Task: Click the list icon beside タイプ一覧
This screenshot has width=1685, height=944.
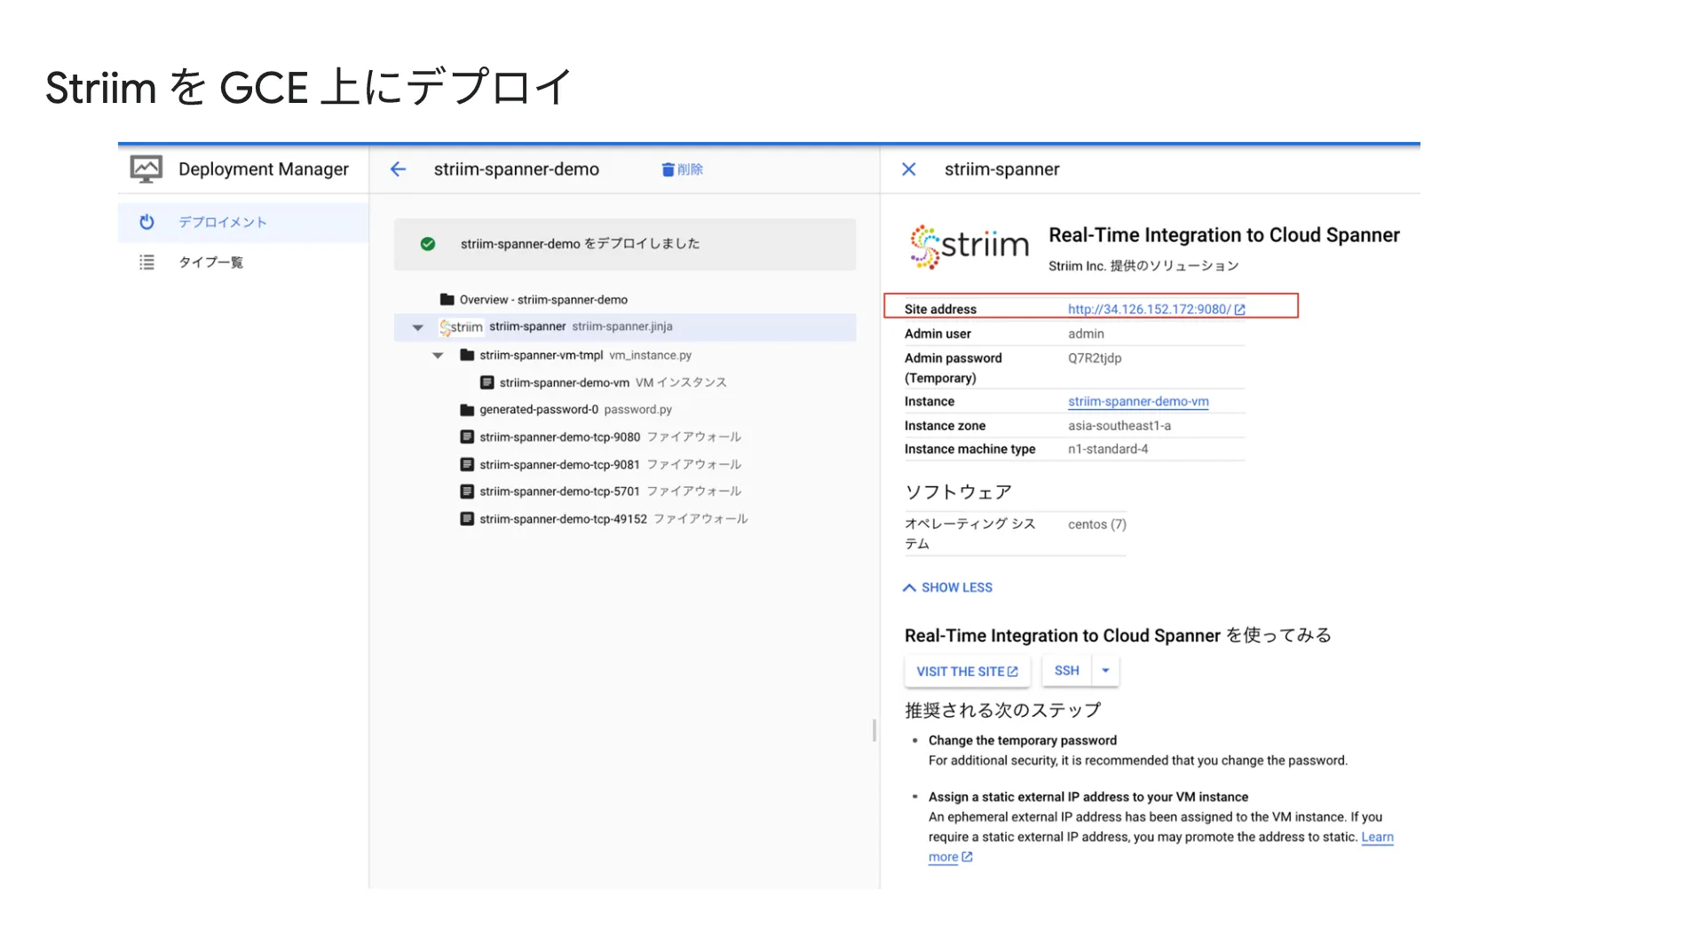Action: coord(147,262)
